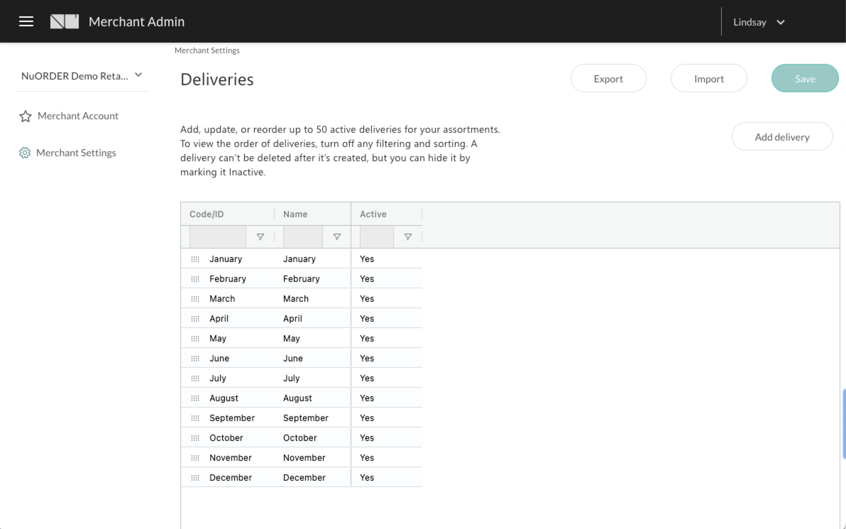Click the Merchant Settings breadcrumb

pyautogui.click(x=207, y=50)
